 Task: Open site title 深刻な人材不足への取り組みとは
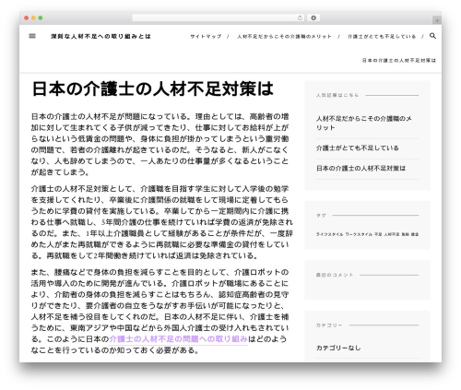[100, 36]
